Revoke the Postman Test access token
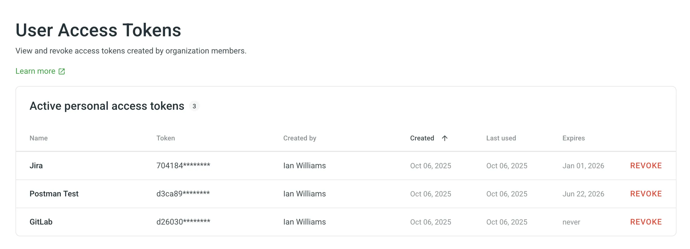 (646, 194)
